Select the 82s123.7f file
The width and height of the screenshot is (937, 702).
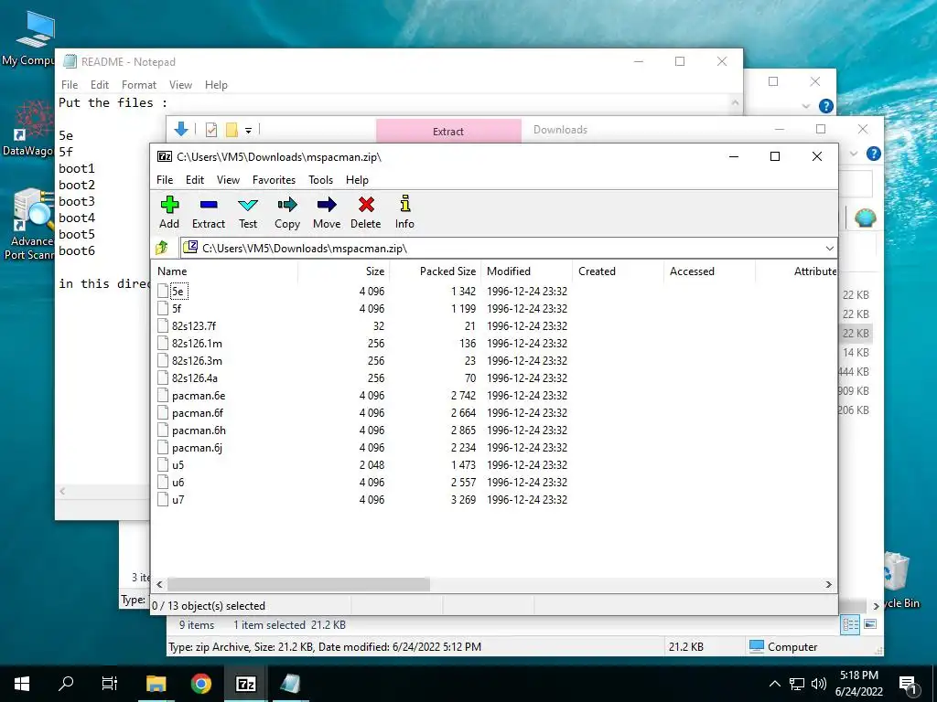coord(194,326)
